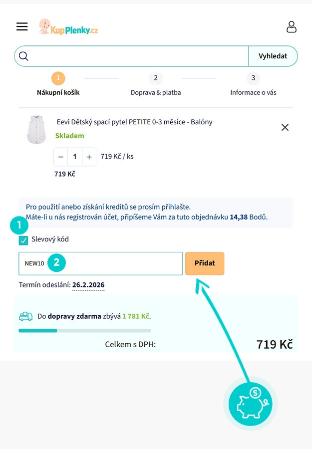This screenshot has height=449, width=312.
Task: Uncheck the Slevový kód checkbox
Action: tap(23, 239)
